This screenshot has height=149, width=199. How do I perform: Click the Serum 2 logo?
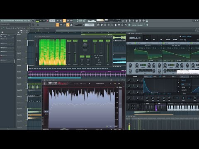click(135, 38)
